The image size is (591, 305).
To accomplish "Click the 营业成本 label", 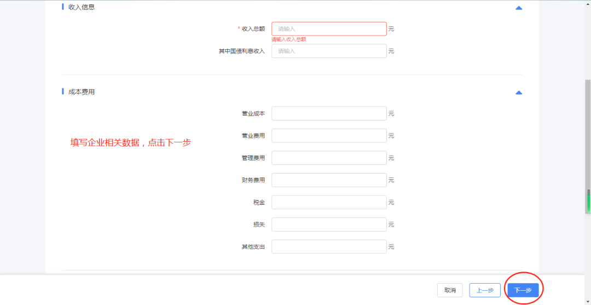I will tap(253, 113).
